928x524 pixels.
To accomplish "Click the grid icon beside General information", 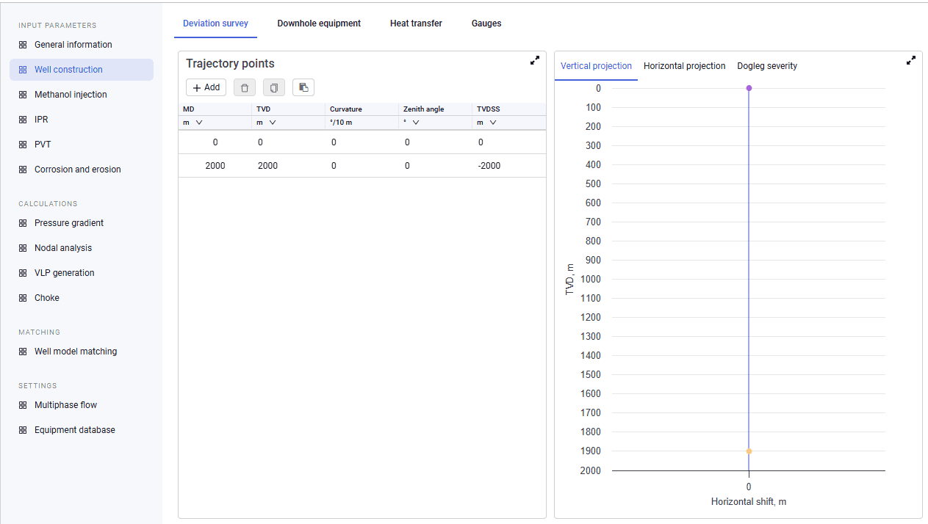I will [x=23, y=45].
